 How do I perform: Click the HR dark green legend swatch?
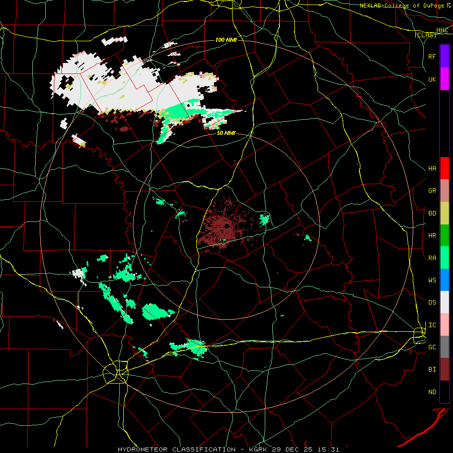pyautogui.click(x=444, y=236)
